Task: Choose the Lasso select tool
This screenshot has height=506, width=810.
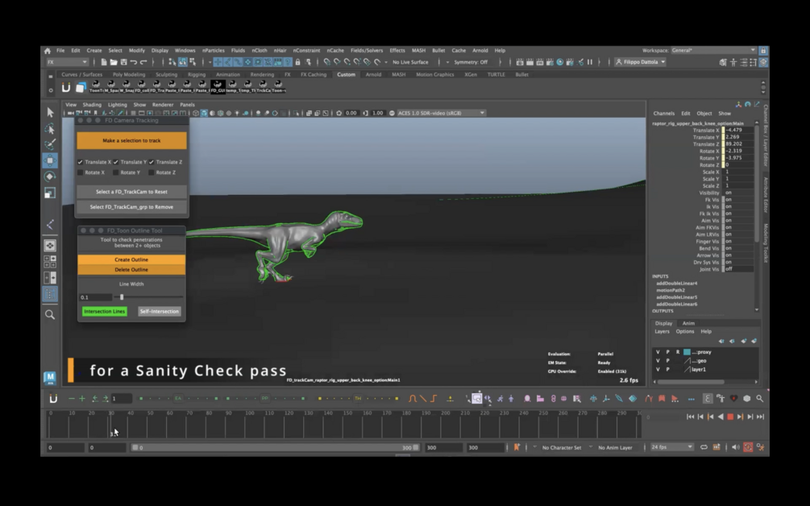Action: click(50, 129)
